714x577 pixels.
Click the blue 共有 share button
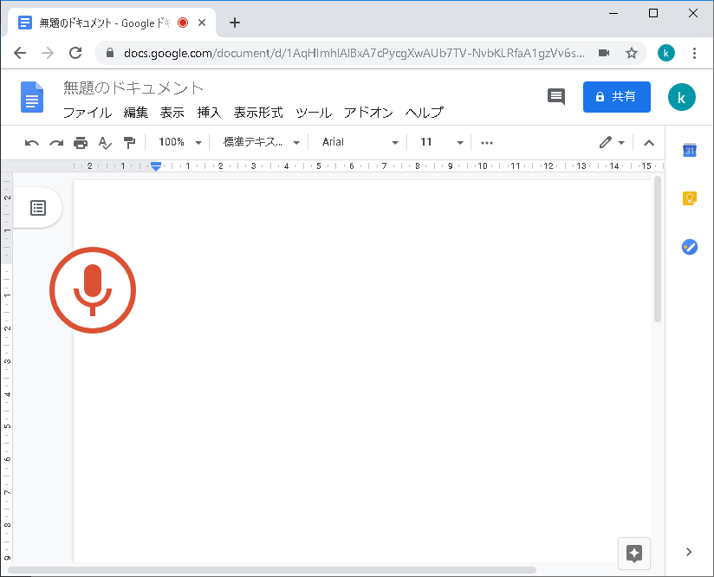[616, 97]
